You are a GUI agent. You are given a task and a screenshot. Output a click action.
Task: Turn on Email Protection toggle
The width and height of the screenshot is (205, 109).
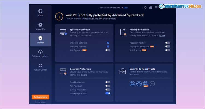click(x=108, y=82)
